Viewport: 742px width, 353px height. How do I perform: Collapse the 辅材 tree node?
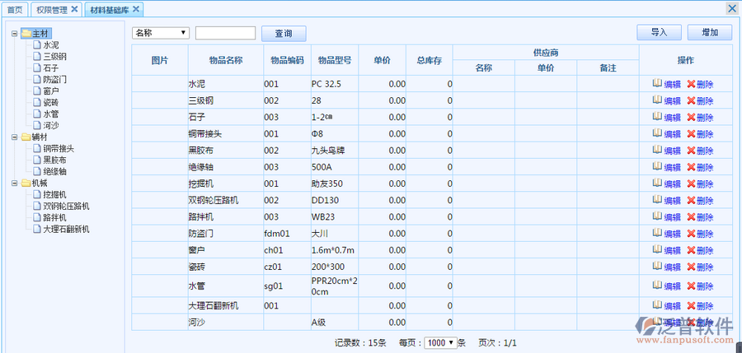15,137
